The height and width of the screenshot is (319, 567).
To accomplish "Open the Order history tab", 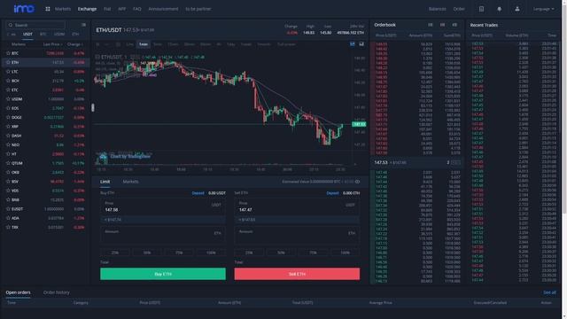I will click(57, 292).
